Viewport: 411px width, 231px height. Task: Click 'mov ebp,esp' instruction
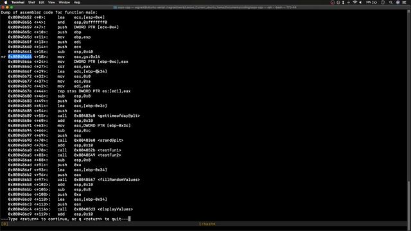(x=74, y=37)
